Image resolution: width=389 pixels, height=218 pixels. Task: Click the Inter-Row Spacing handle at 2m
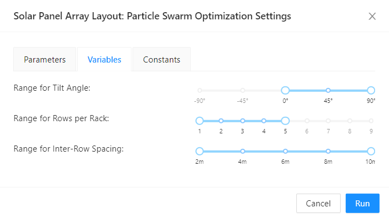[x=199, y=151]
